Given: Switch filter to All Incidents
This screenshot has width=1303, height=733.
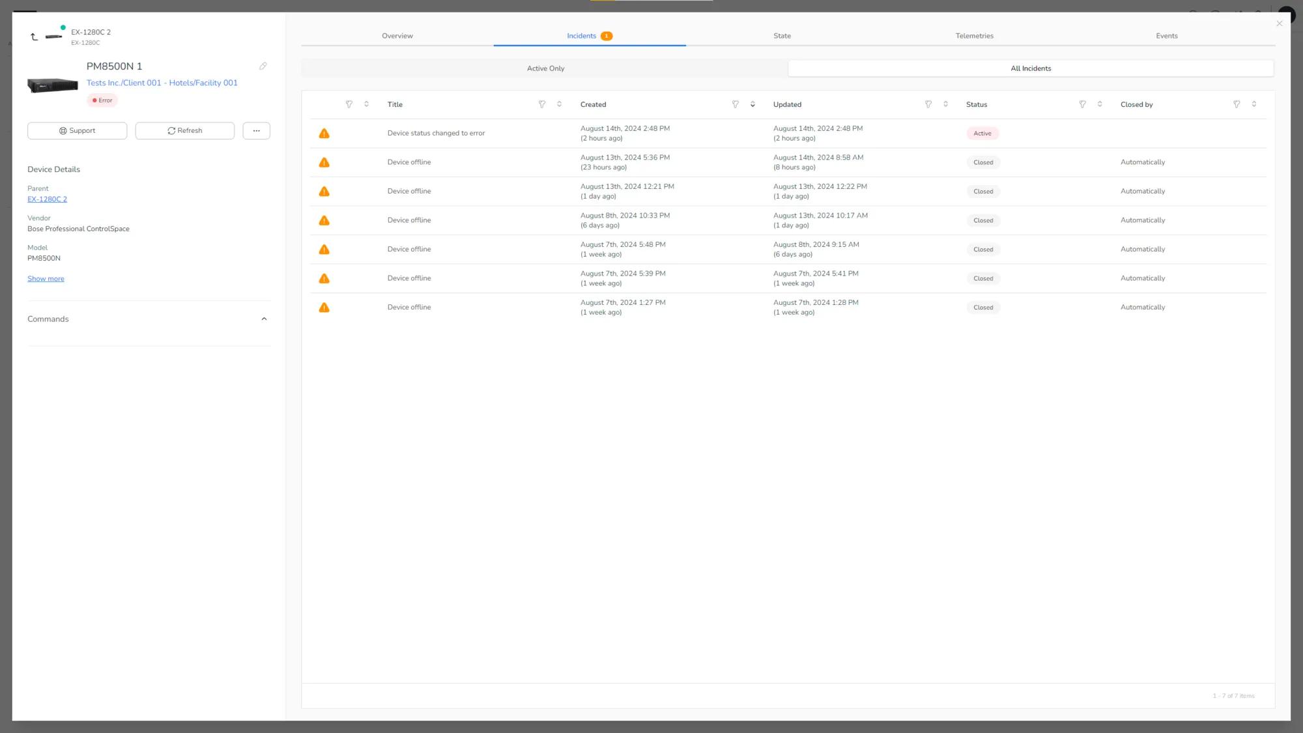Looking at the screenshot, I should click(x=1031, y=68).
